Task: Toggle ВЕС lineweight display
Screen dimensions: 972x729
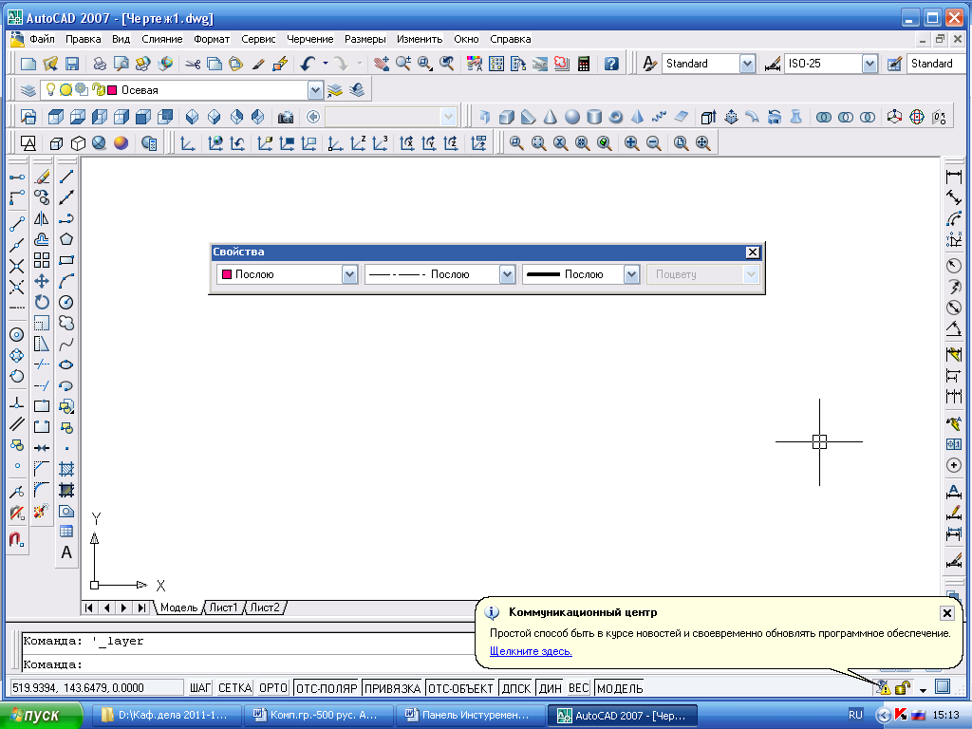Action: [578, 687]
